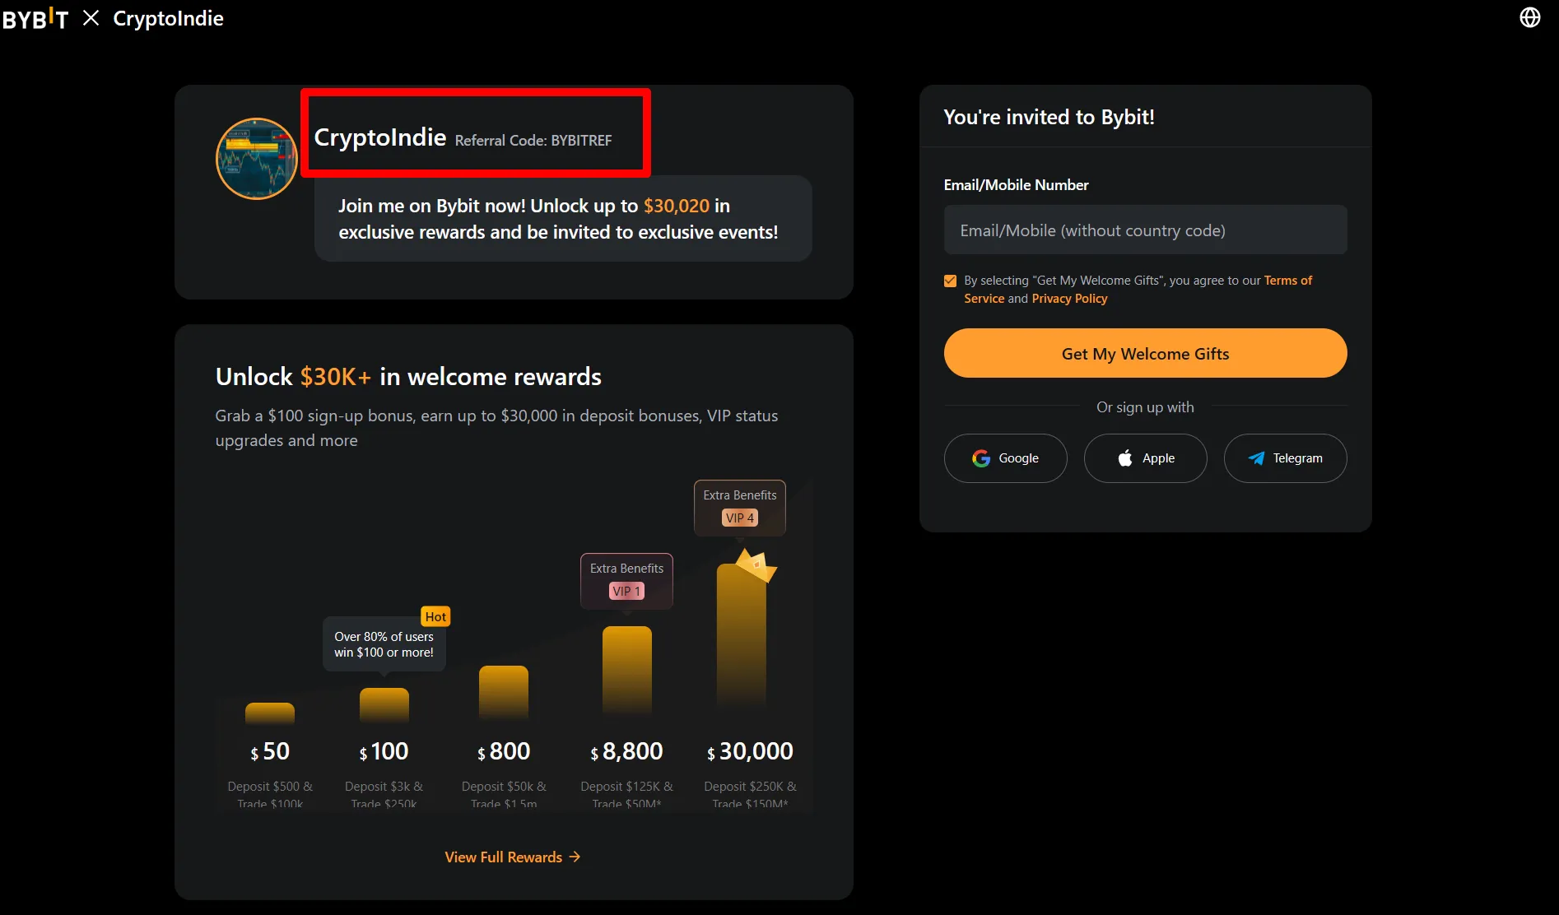Select the $800 reward tier amount
The height and width of the screenshot is (915, 1559).
coord(504,751)
